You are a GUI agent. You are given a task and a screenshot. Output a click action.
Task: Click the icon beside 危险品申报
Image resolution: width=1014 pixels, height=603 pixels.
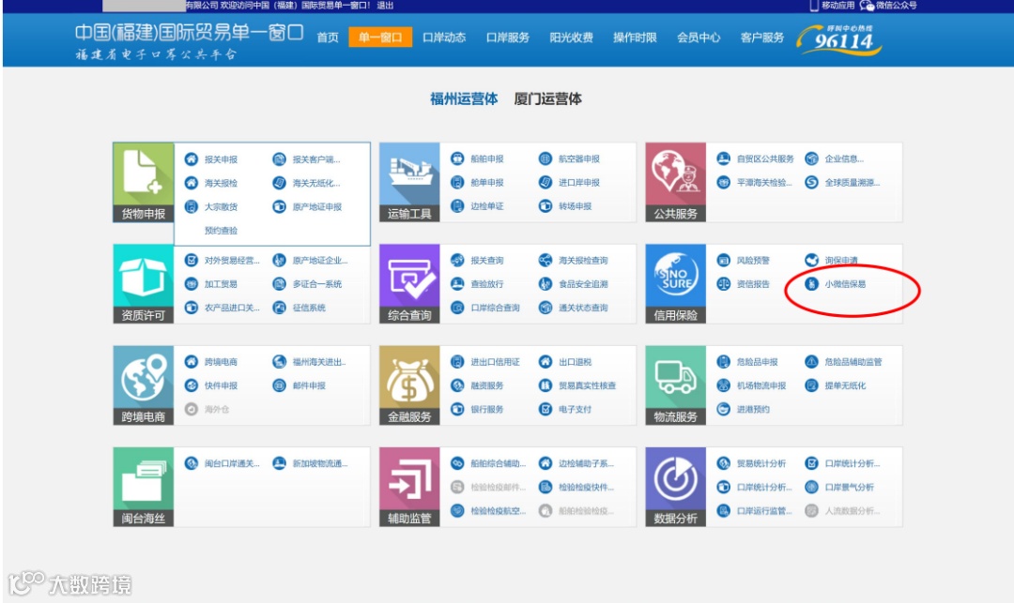pyautogui.click(x=724, y=362)
